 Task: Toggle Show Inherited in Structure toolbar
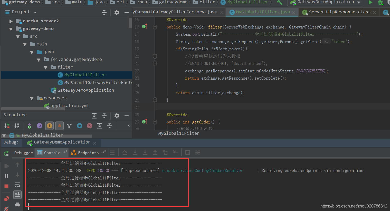tap(29, 126)
